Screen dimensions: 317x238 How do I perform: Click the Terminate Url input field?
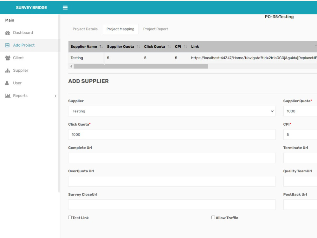coord(300,158)
